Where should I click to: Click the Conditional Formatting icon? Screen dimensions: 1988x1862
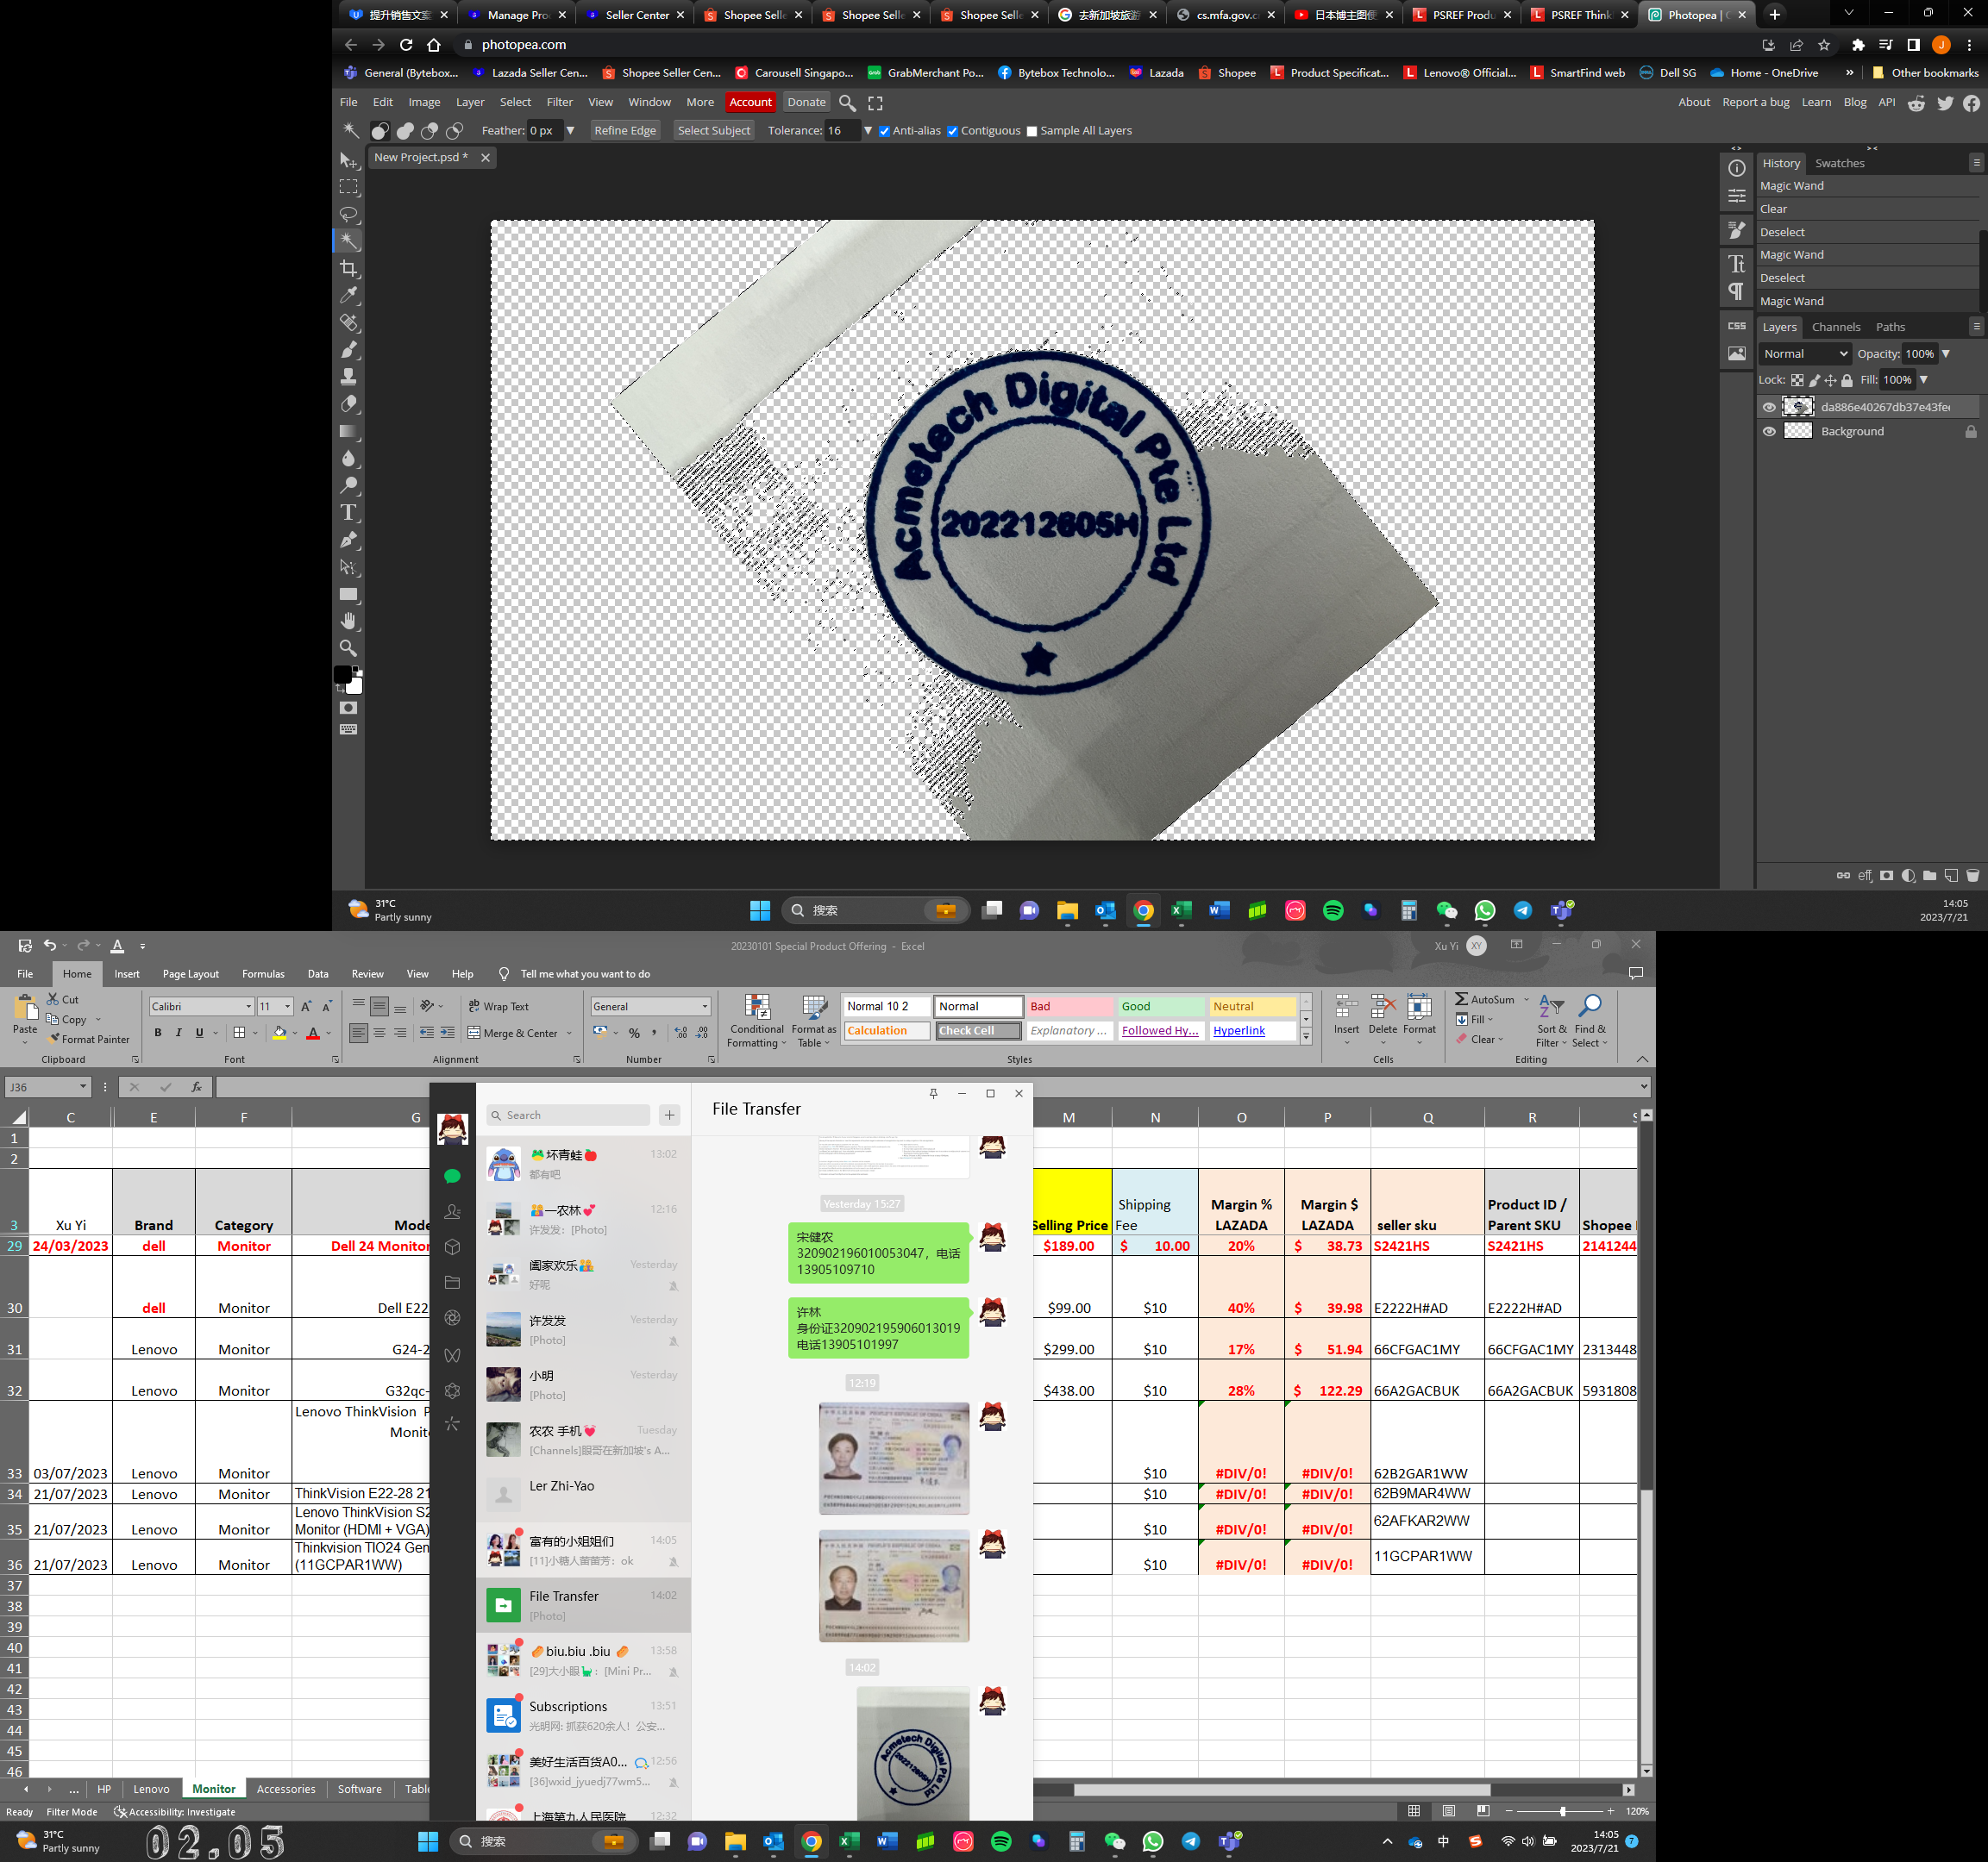pyautogui.click(x=757, y=1008)
